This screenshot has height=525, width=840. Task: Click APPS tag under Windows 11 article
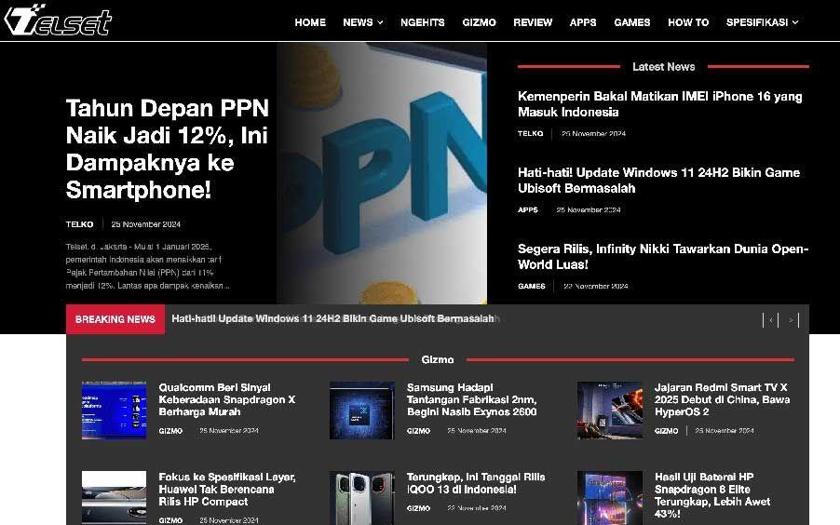click(528, 210)
